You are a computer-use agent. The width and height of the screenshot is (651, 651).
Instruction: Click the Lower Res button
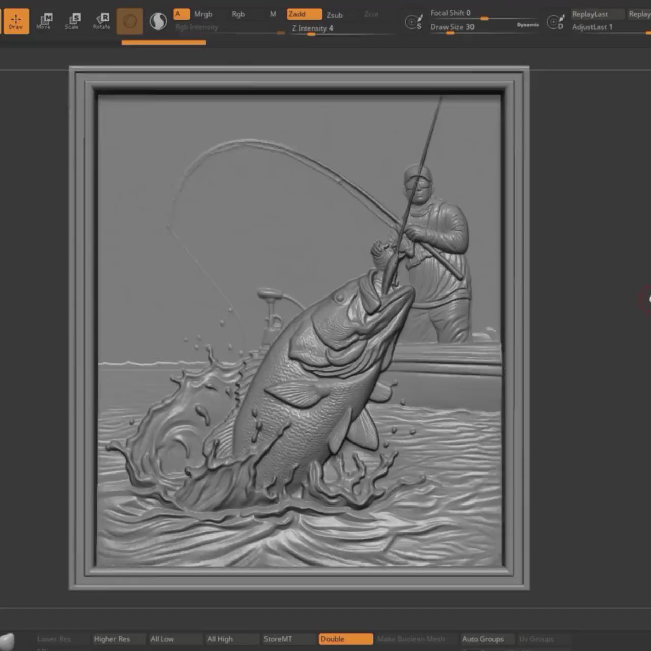tap(62, 639)
